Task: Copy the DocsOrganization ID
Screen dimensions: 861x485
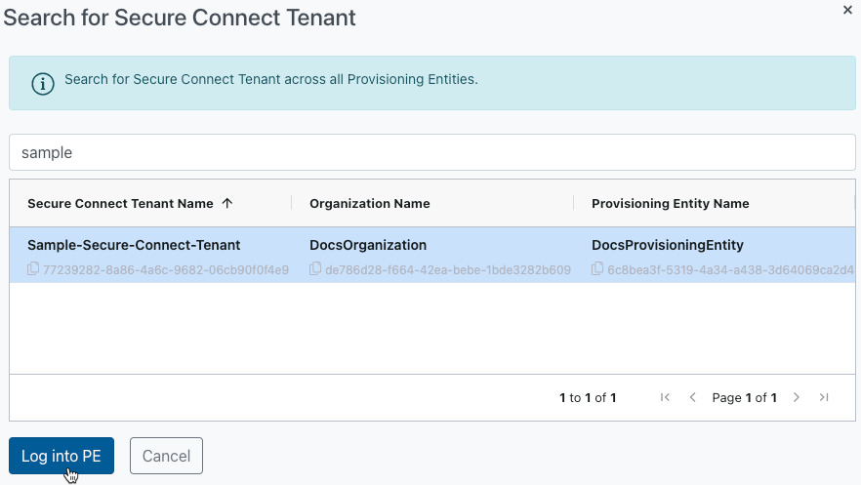Action: pyautogui.click(x=315, y=268)
